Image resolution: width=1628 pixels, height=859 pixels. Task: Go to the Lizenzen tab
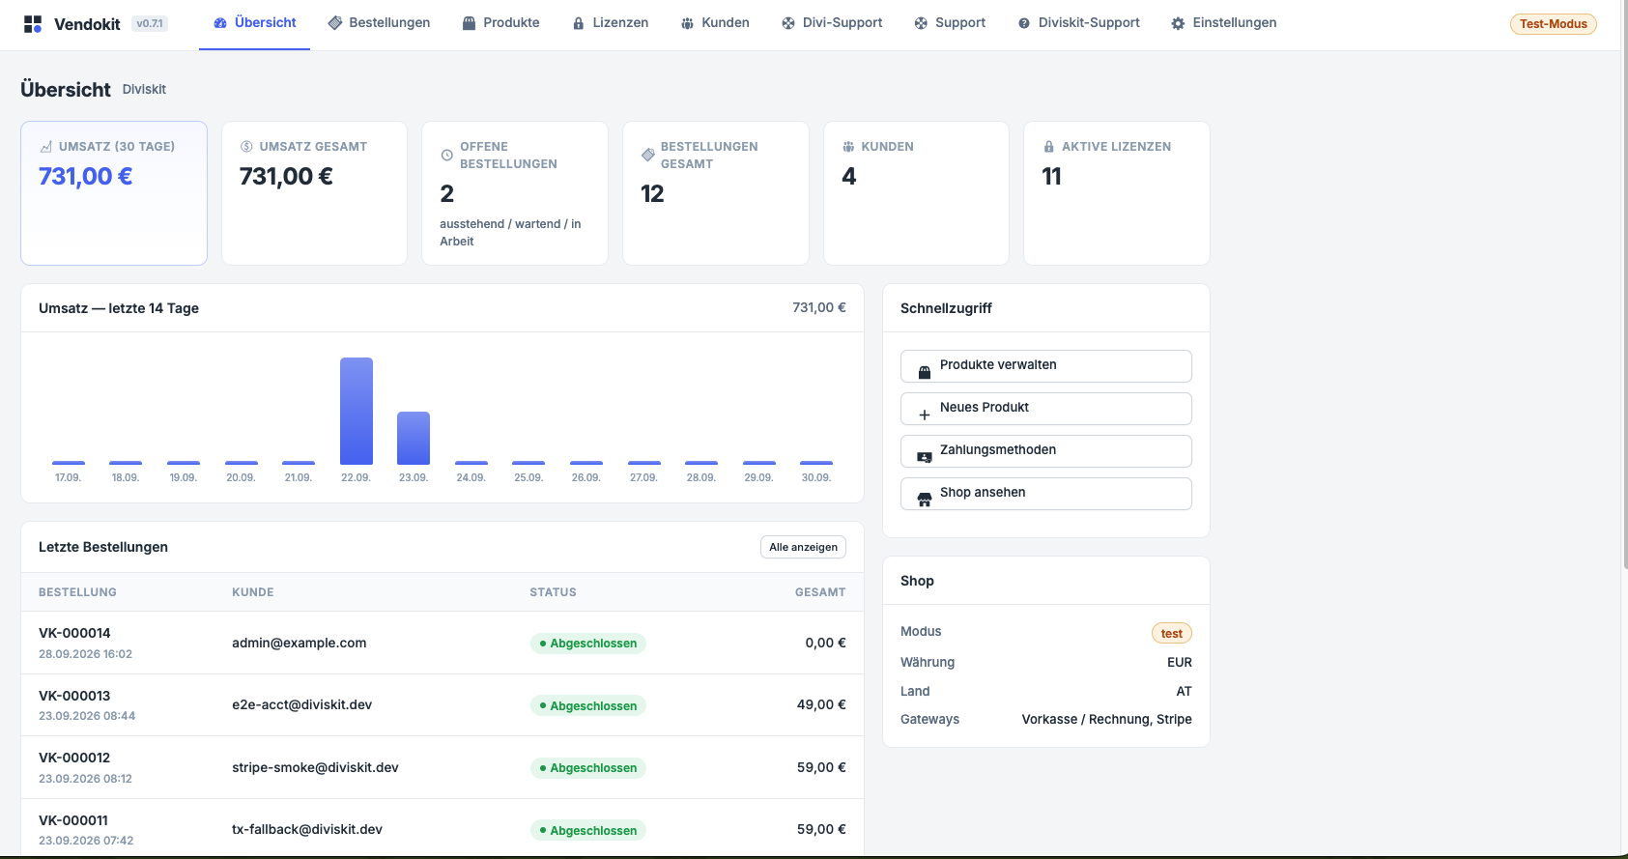coord(610,23)
